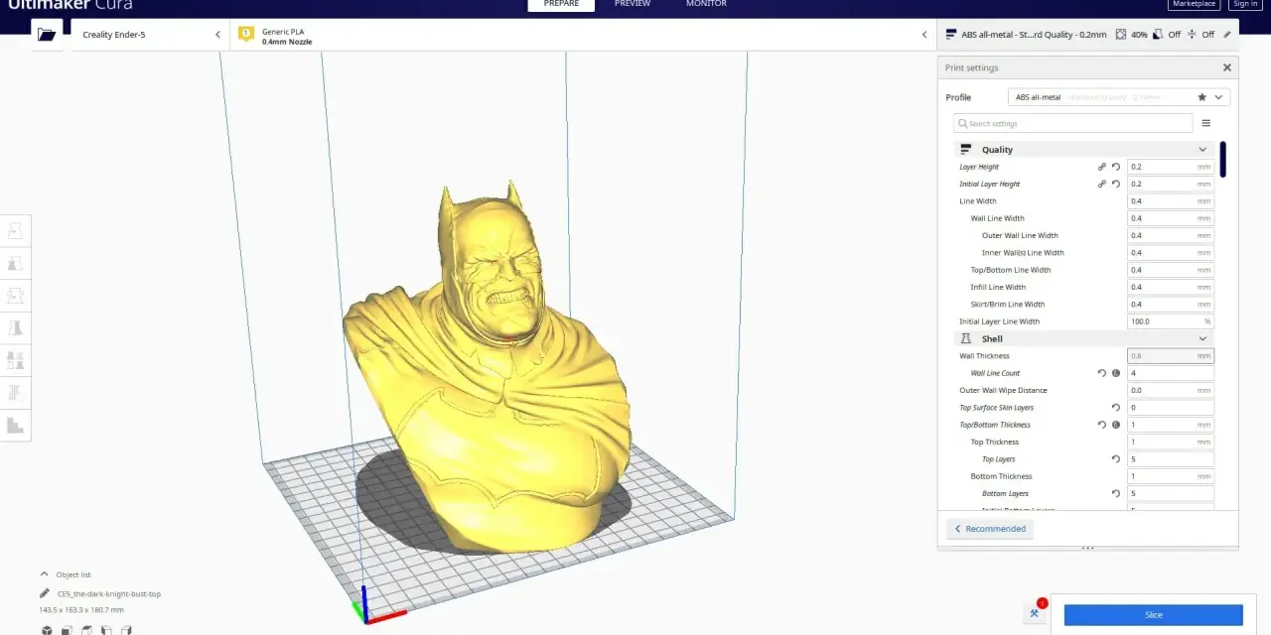Select the Support Blocker tool
Screen dimensions: 1271x635
tap(15, 393)
